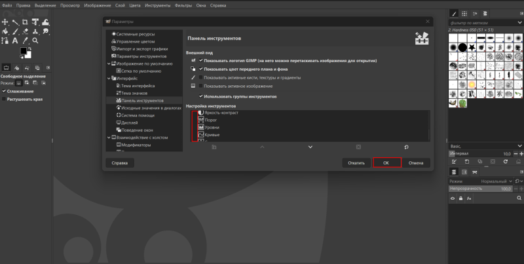The image size is (524, 264).
Task: Search layers magnifier icon
Action: point(519,198)
